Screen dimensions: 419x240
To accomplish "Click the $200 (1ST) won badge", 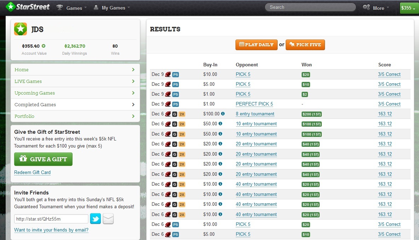I will 312,114.
